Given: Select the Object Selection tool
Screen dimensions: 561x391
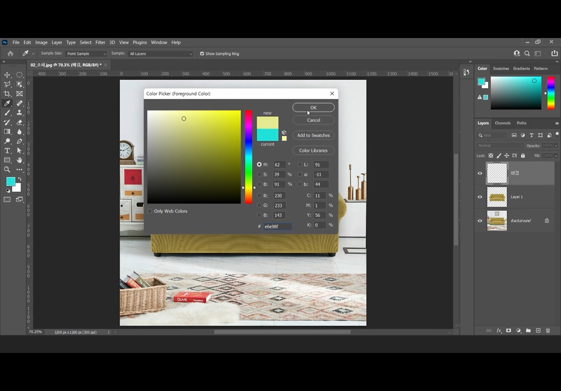Looking at the screenshot, I should point(20,84).
